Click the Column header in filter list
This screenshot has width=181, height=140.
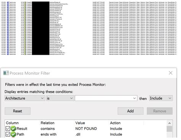coord(12,123)
